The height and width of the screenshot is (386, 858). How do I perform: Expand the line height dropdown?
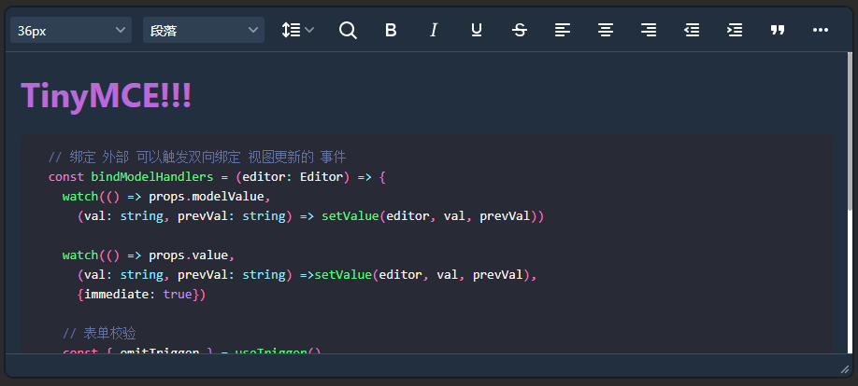click(x=297, y=30)
